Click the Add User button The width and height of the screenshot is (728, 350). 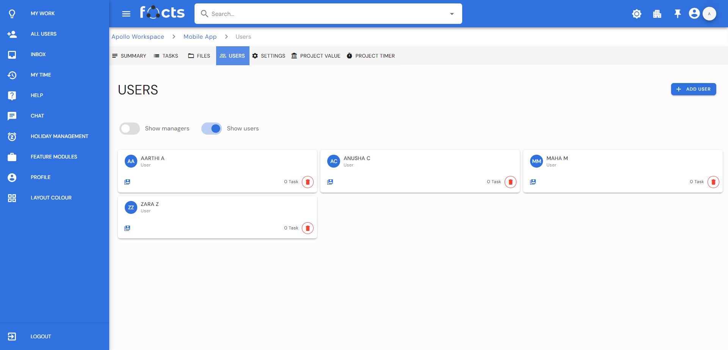tap(693, 89)
